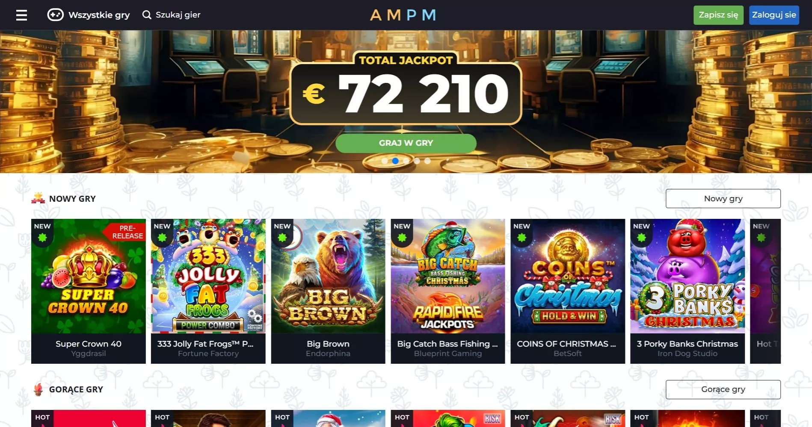
Task: Open the Gorące gry list button
Action: click(x=723, y=389)
